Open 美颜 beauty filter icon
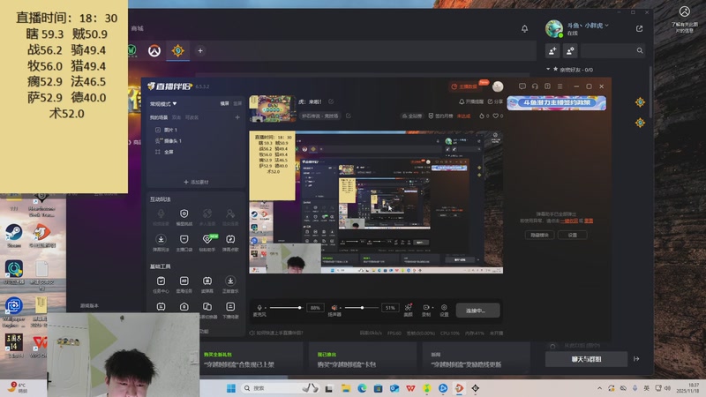The height and width of the screenshot is (397, 706). [x=408, y=307]
